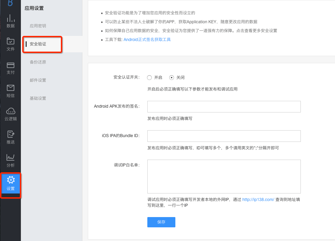Screen dimensions: 335x241
Task: Click the Bmob logo icon
Action: tap(11, 3)
